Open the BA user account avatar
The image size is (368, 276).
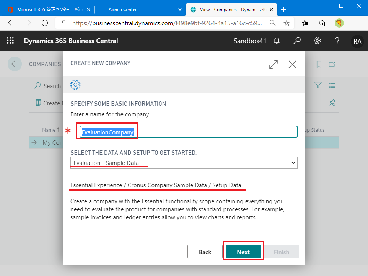click(357, 41)
